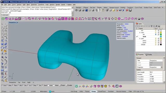Toggle Grid Snap in the status bar
Screen dimensions: 166x93
[x=74, y=91]
